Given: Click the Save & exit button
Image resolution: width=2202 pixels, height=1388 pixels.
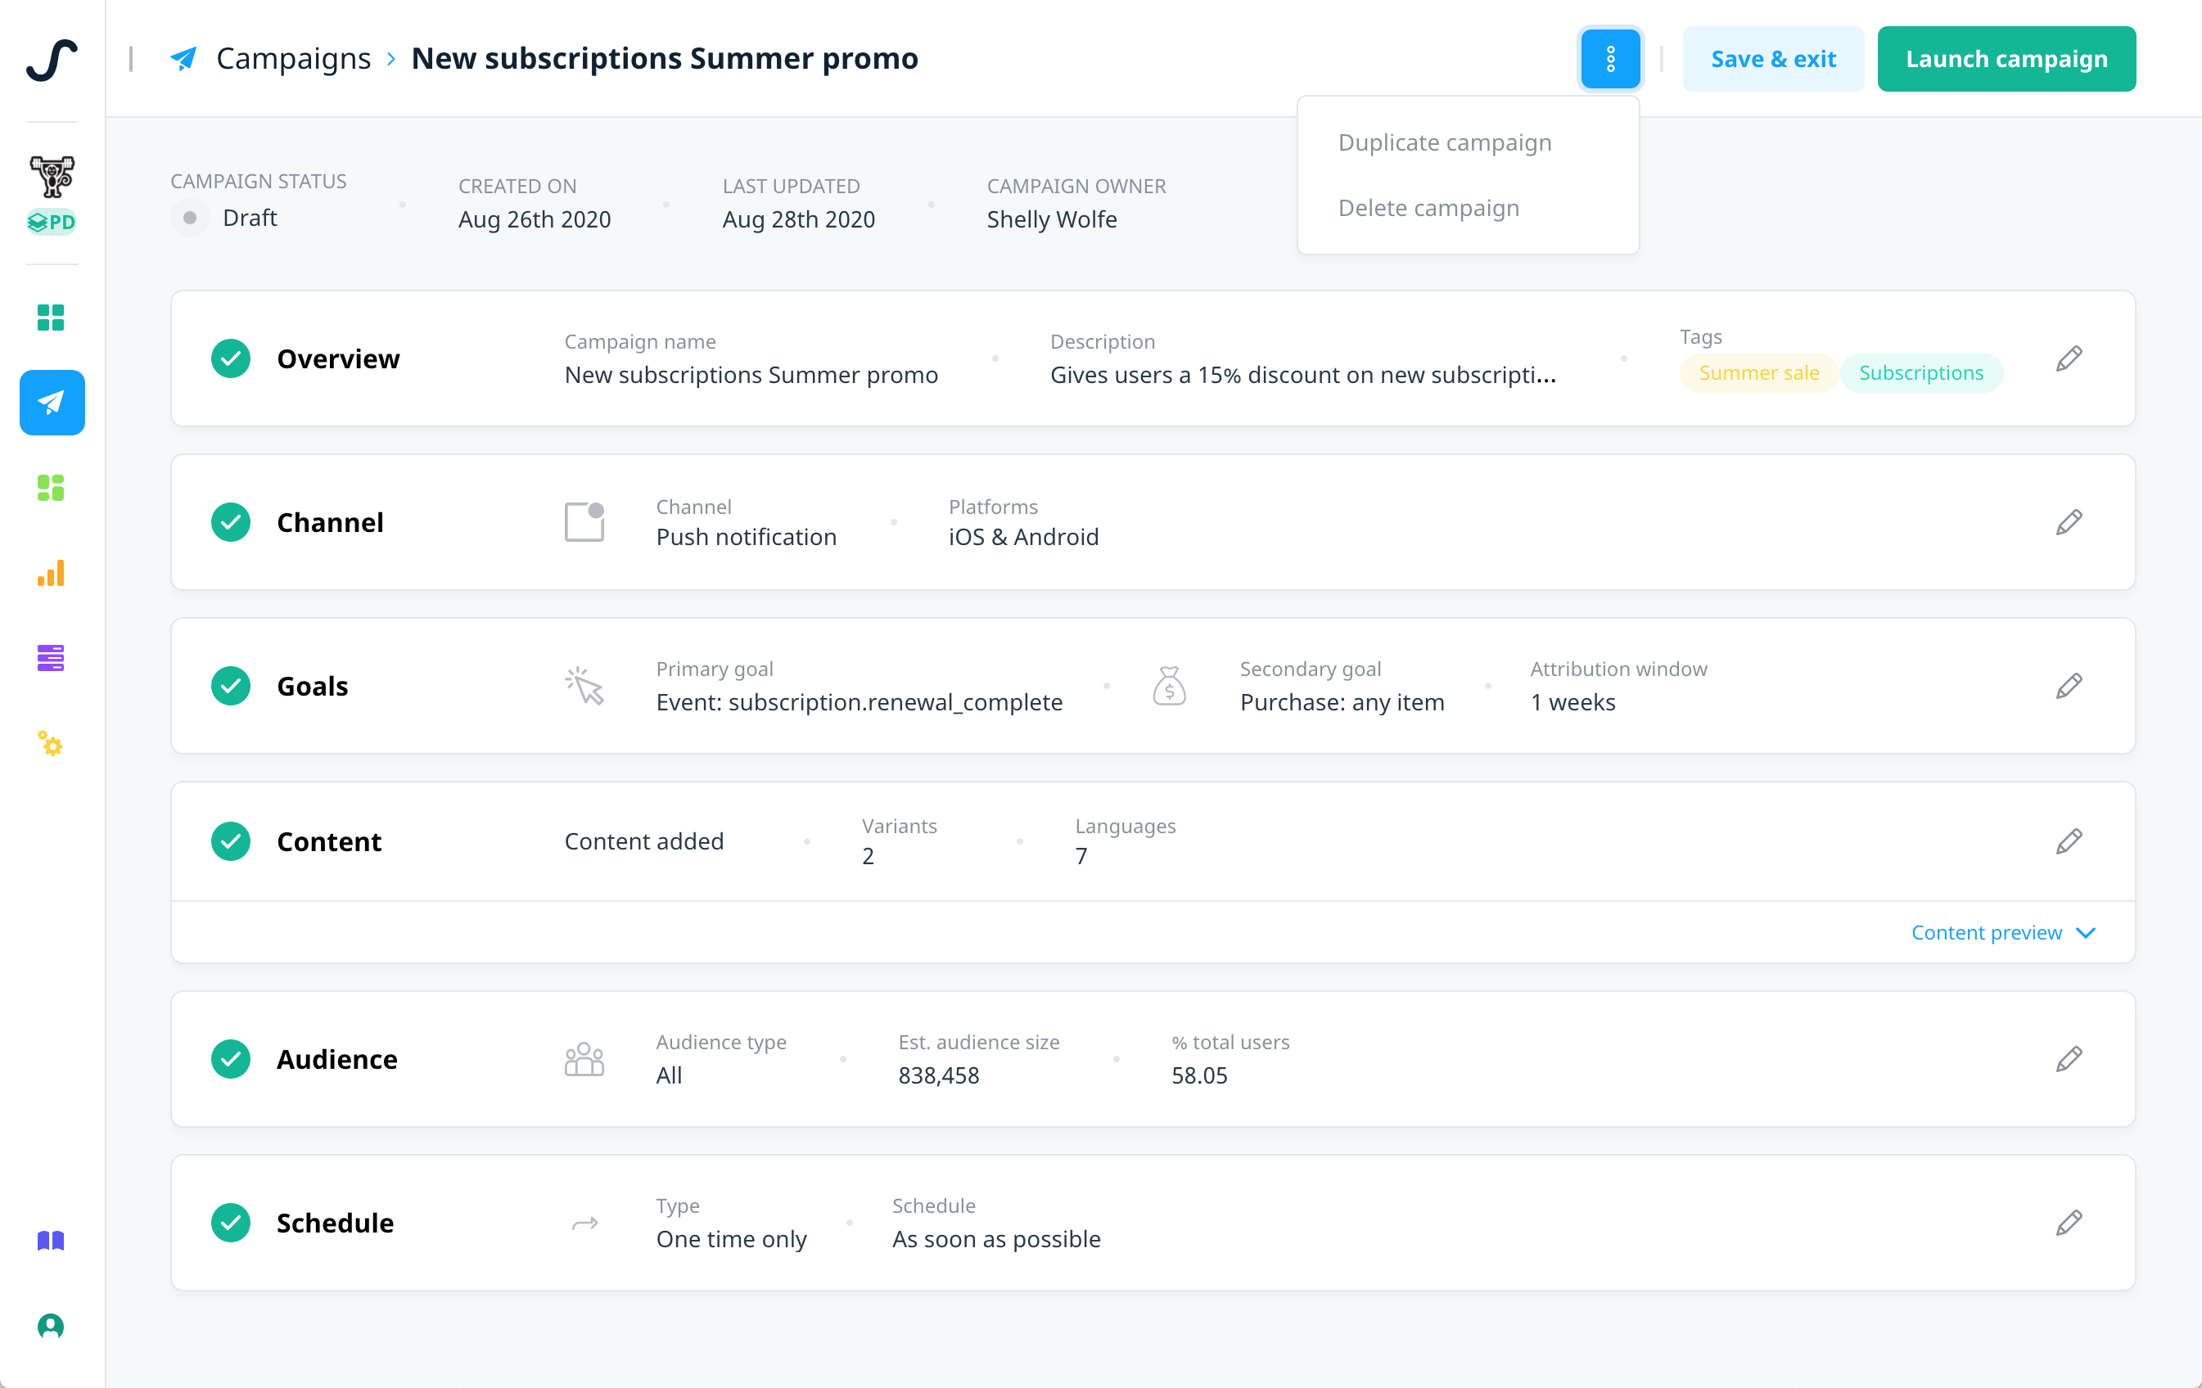Looking at the screenshot, I should (x=1773, y=59).
